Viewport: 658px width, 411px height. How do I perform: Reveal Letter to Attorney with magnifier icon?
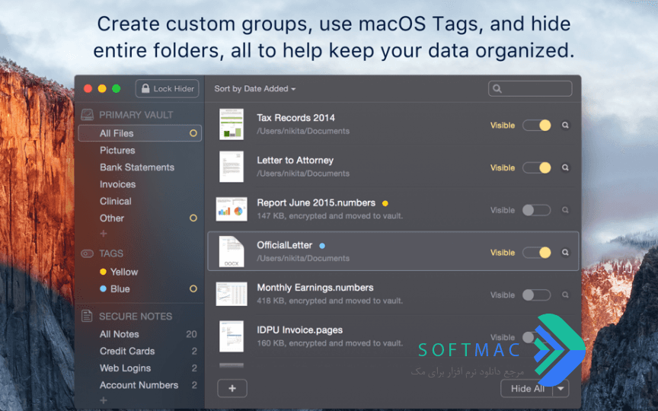(x=565, y=167)
